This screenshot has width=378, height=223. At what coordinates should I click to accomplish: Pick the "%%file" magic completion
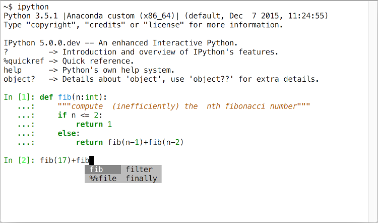(x=102, y=178)
